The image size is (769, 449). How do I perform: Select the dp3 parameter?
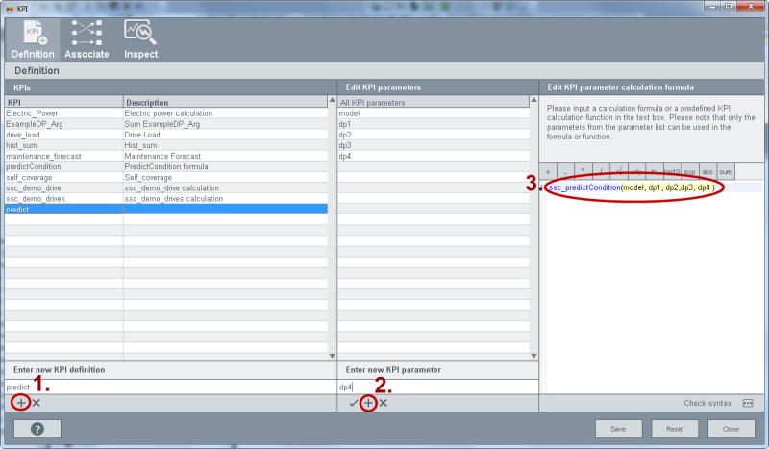[x=434, y=145]
